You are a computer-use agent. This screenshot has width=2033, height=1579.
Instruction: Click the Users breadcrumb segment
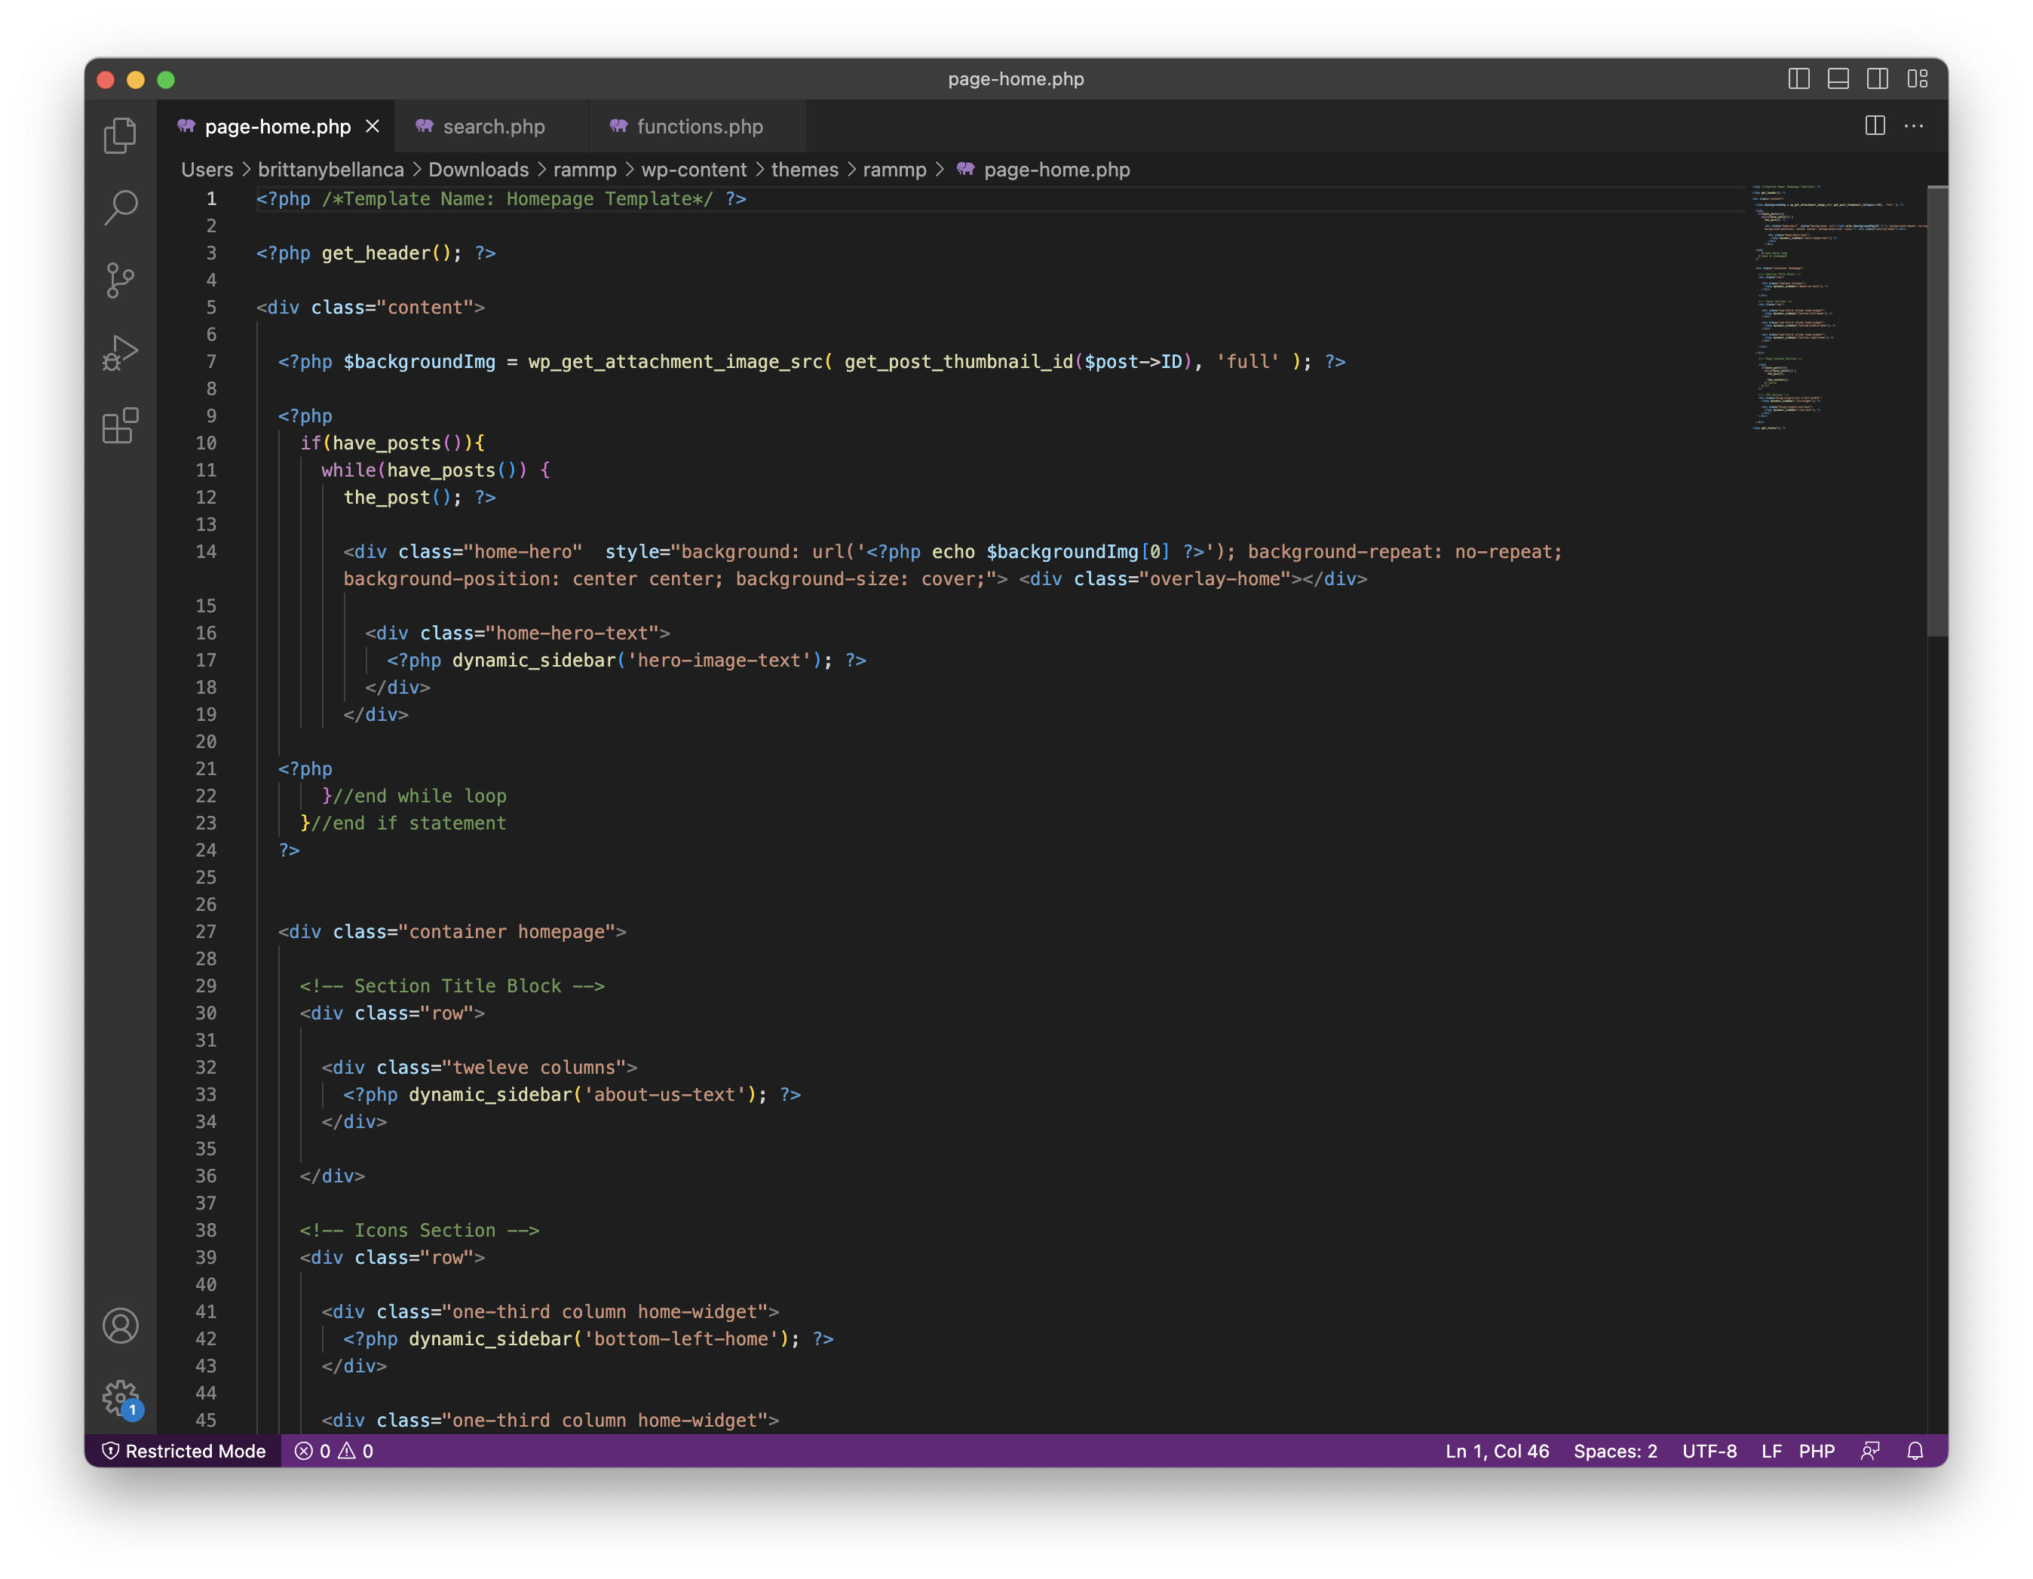tap(207, 170)
